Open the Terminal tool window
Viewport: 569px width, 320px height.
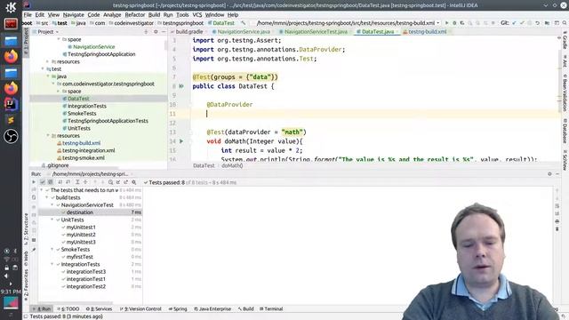point(271,308)
